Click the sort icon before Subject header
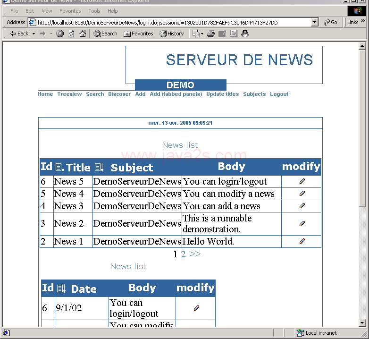Image resolution: width=369 pixels, height=339 pixels. [99, 168]
